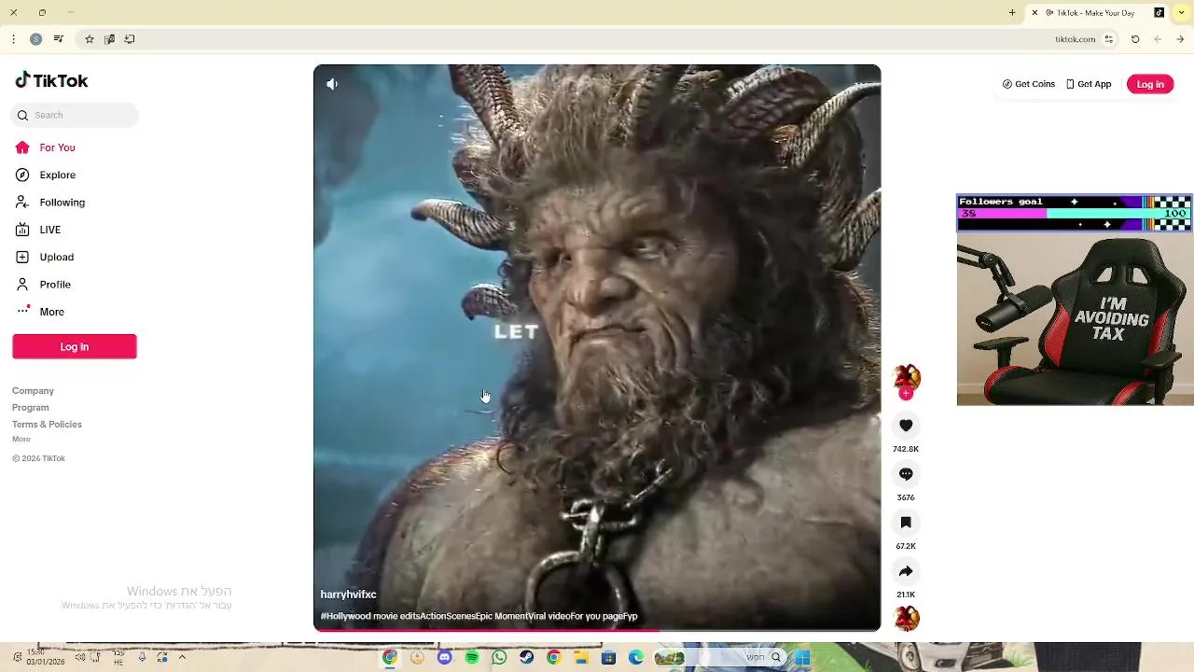This screenshot has width=1194, height=672.
Task: Click the Windows Start button
Action: [x=802, y=657]
